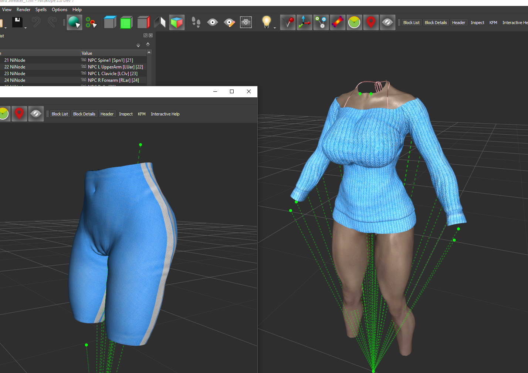The image size is (528, 373).
Task: Click Inspect in shorts window toolbar
Action: [x=126, y=114]
